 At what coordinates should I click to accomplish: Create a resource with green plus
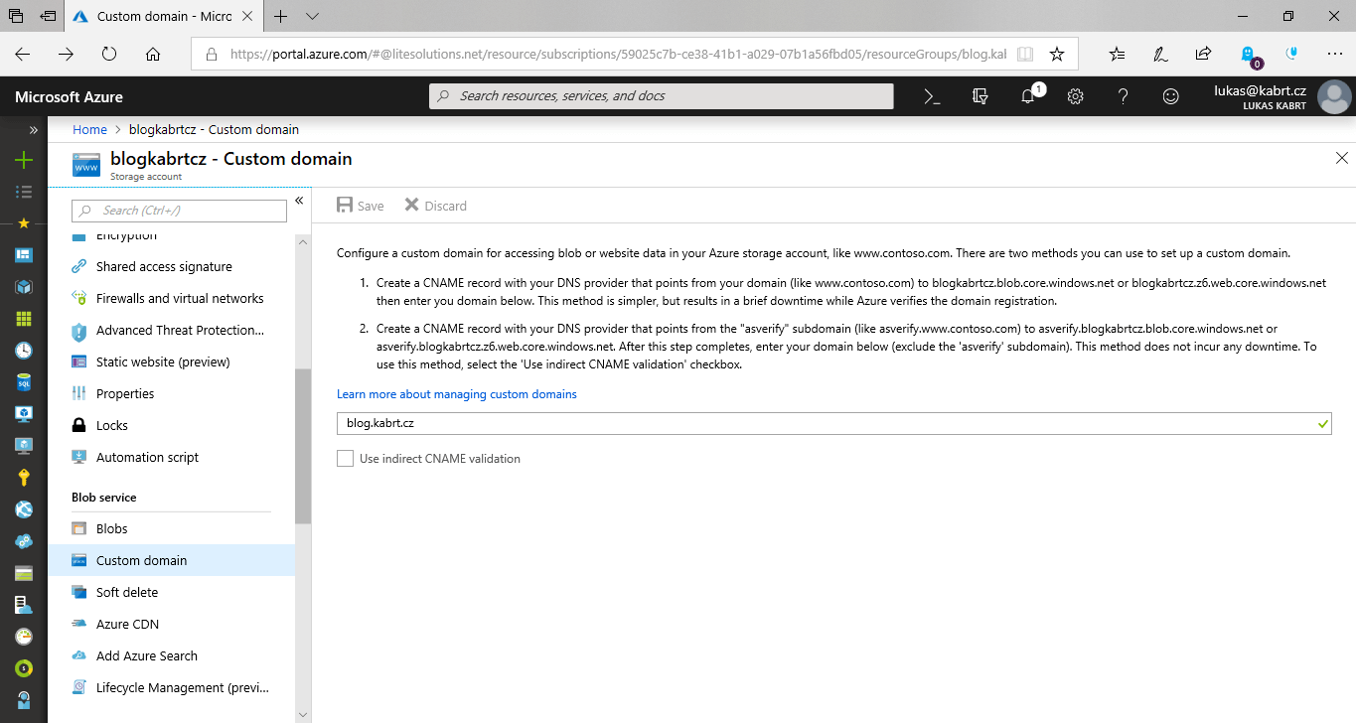(x=24, y=160)
